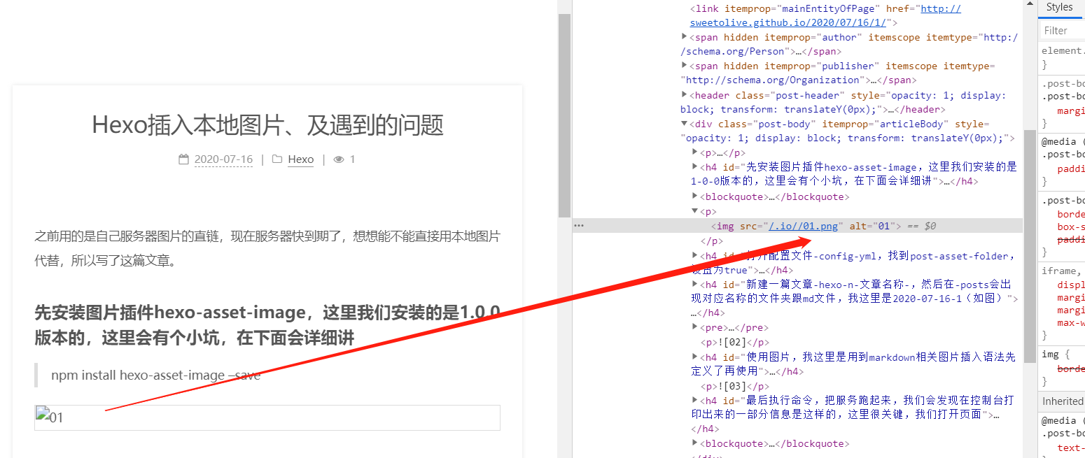Click the blog page vertical scrollbar thumb
The image size is (1085, 458).
pyautogui.click(x=564, y=115)
